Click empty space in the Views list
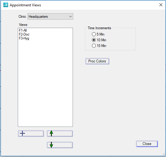This screenshot has height=157, width=166. (45, 83)
